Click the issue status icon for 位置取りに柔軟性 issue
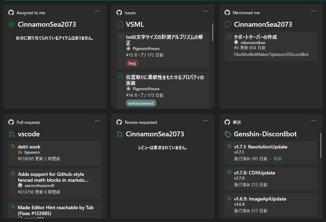Screen dimensions: 326x222 [x=121, y=77]
